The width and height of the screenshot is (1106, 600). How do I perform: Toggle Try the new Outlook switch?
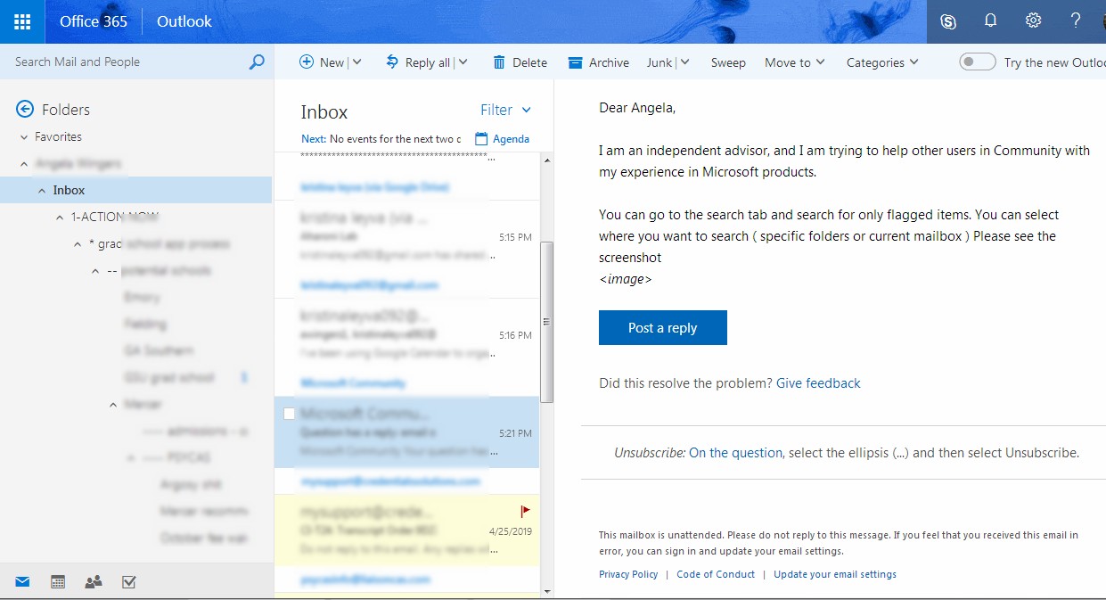coord(977,62)
